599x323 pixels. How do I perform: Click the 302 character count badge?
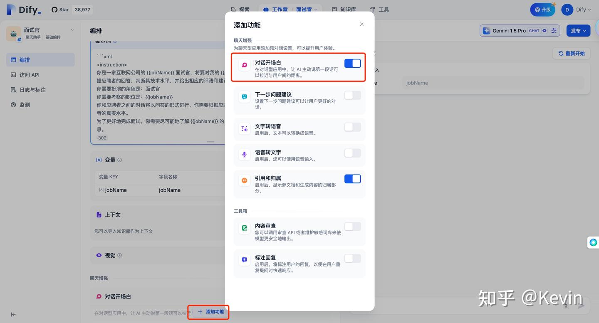click(102, 138)
